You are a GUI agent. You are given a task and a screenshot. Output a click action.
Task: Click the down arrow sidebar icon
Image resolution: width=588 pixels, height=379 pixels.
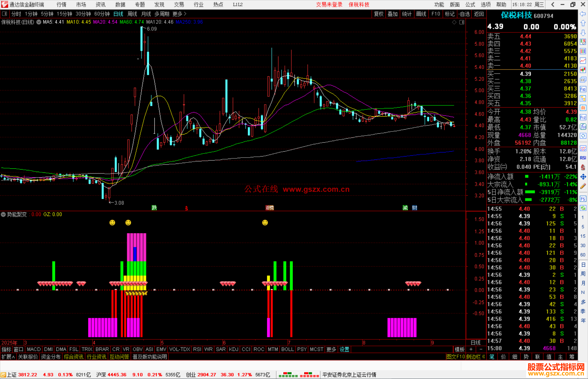pyautogui.click(x=583, y=33)
